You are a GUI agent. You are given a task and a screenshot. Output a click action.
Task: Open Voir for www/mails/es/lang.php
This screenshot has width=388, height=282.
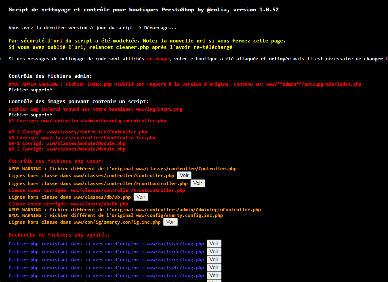tap(214, 260)
